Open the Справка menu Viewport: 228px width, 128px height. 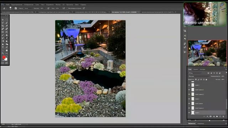(x=83, y=5)
